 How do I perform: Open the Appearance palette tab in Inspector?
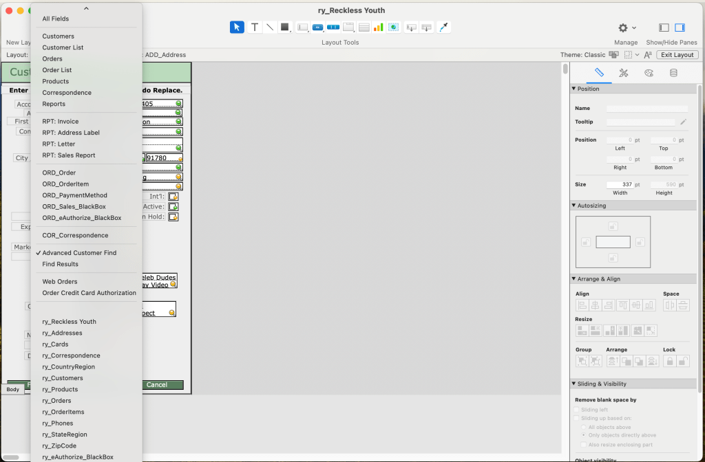(649, 73)
